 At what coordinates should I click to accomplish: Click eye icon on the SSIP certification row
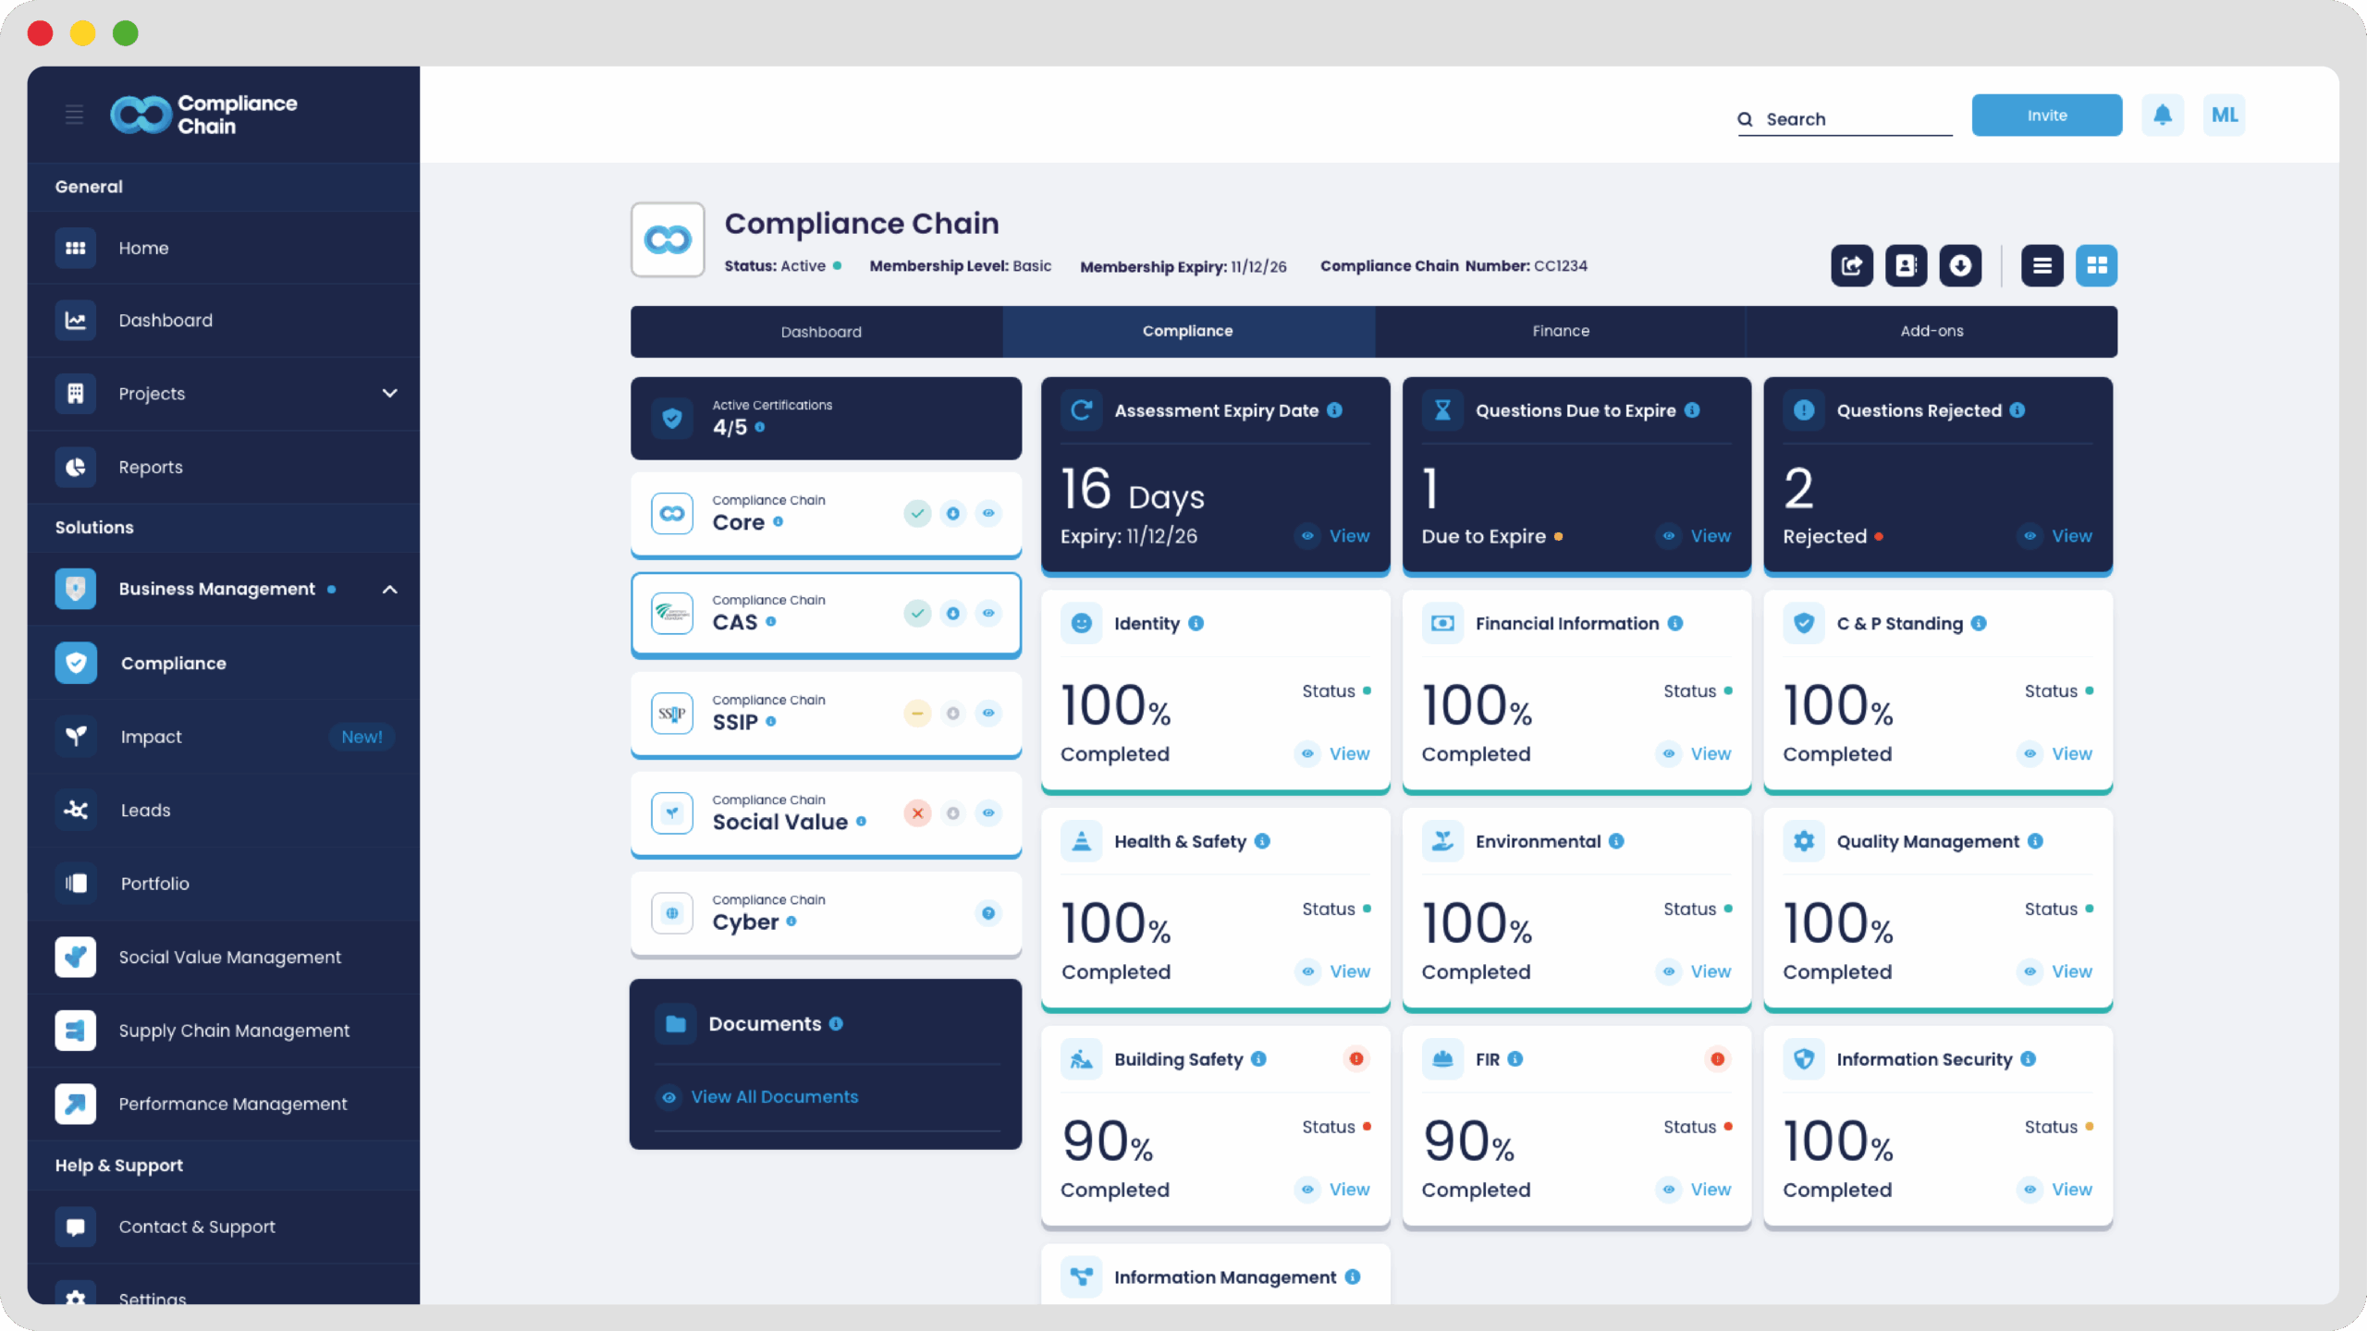988,714
